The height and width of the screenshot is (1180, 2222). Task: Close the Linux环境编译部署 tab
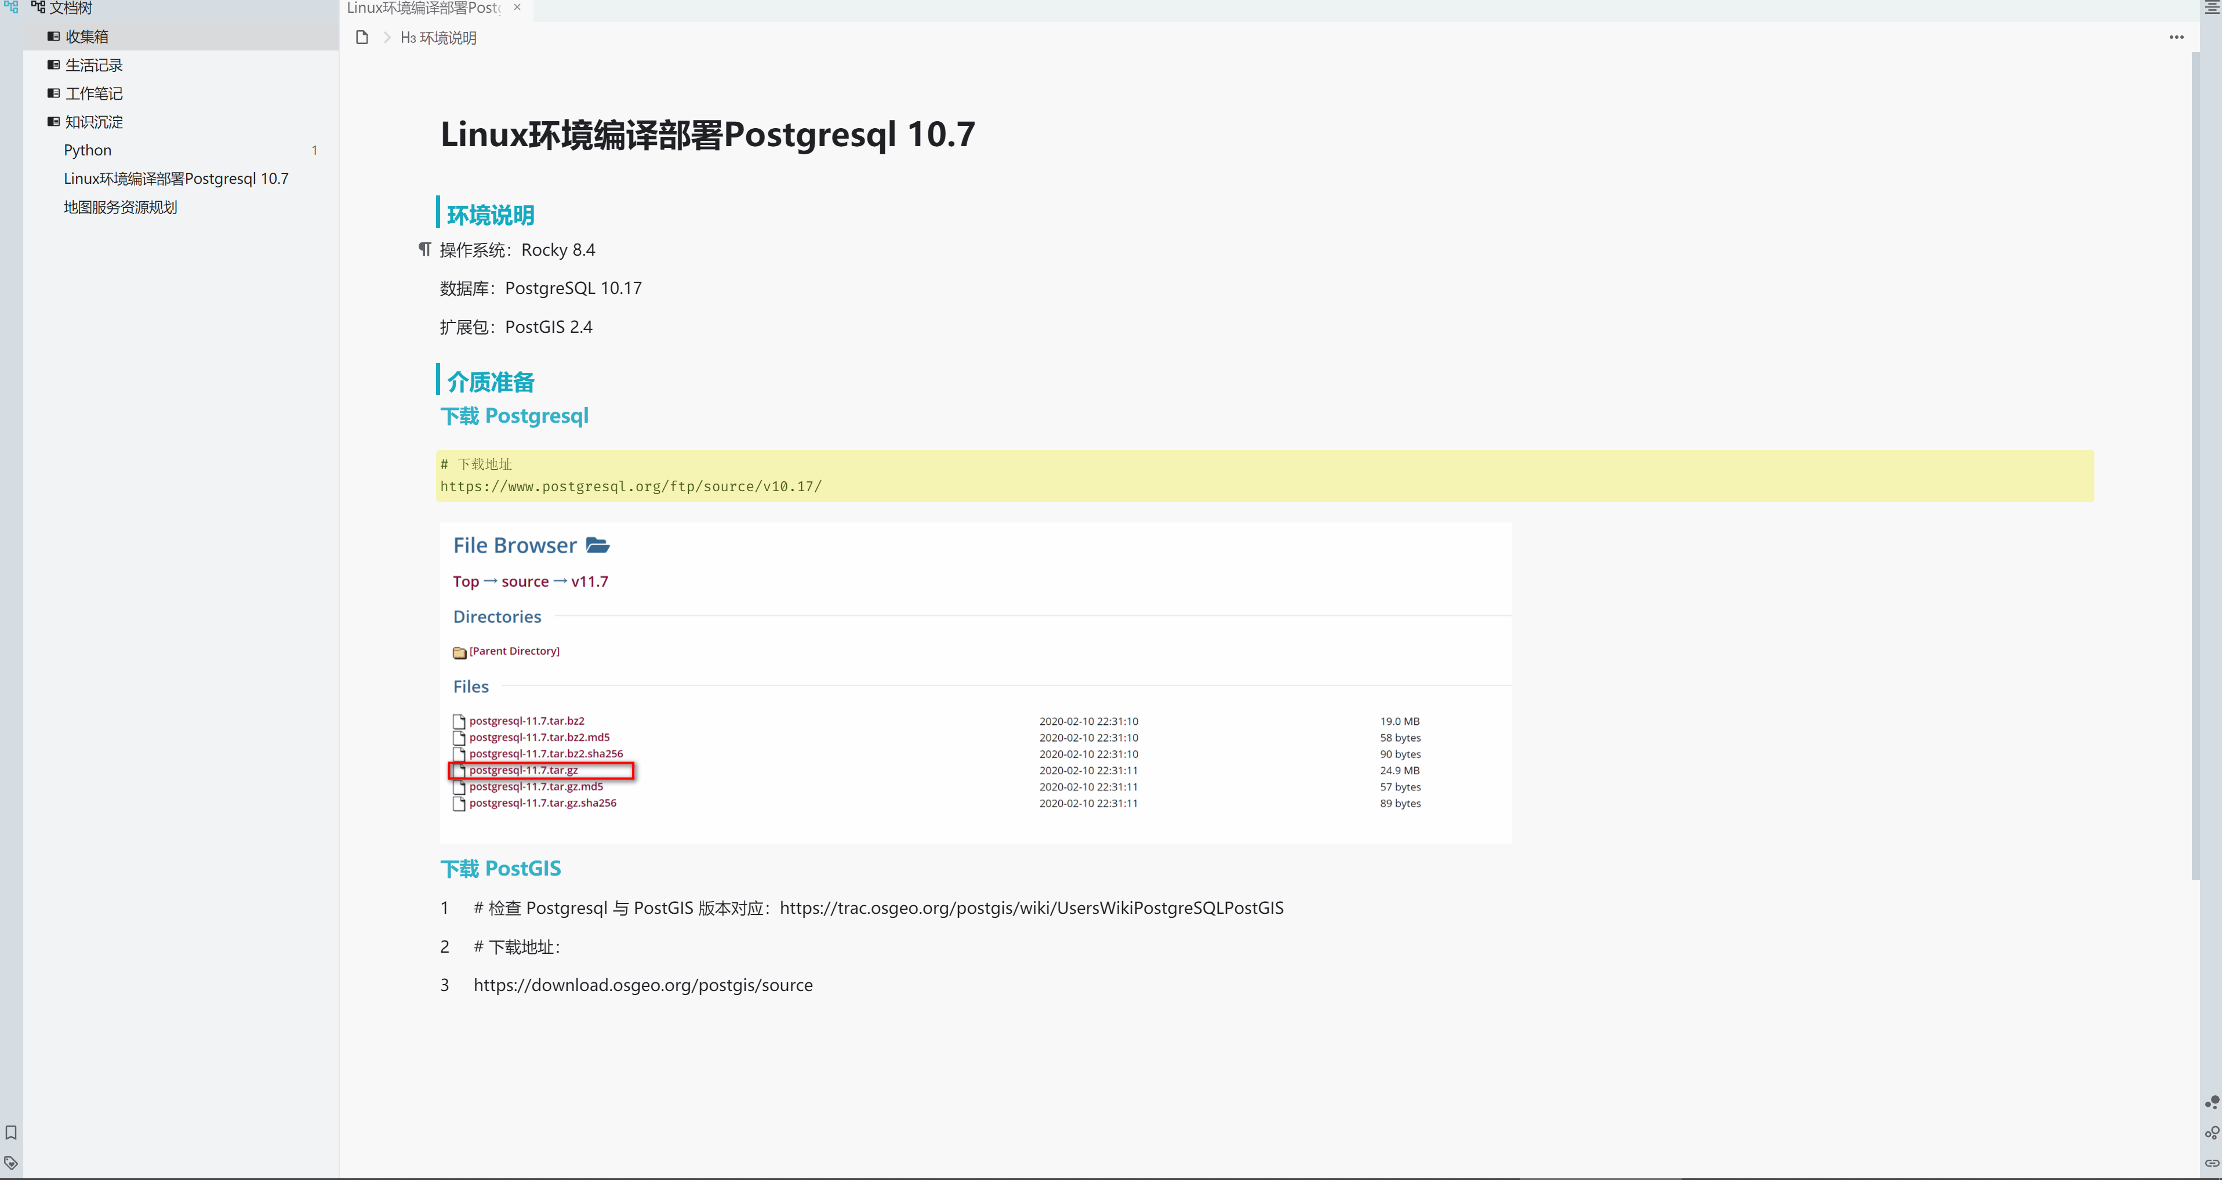tap(517, 7)
